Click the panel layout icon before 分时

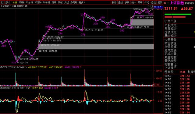[2, 2]
